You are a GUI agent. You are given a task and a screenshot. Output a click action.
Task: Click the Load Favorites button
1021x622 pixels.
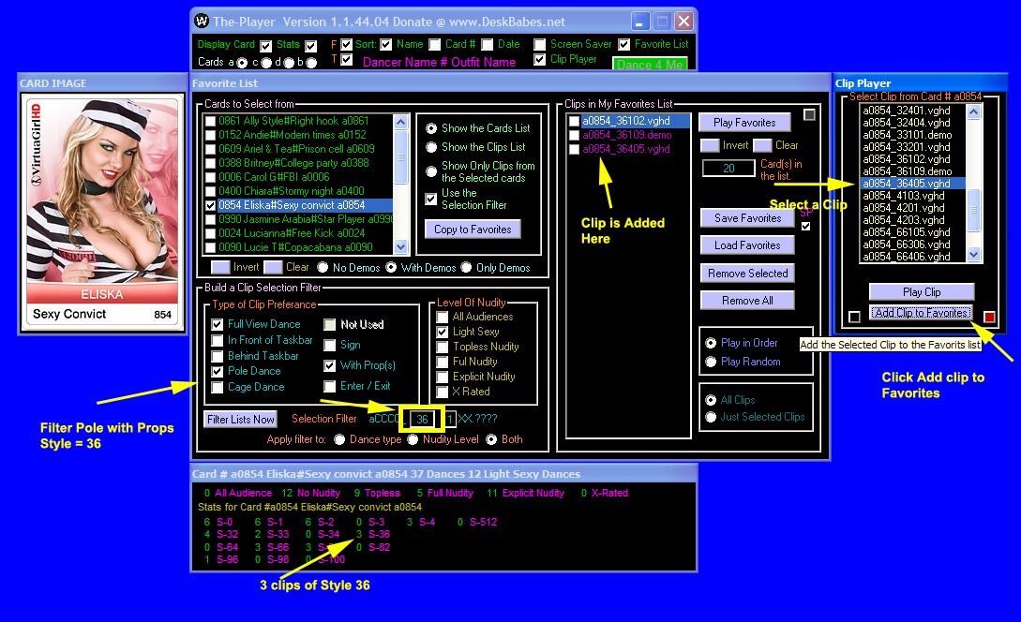(747, 245)
